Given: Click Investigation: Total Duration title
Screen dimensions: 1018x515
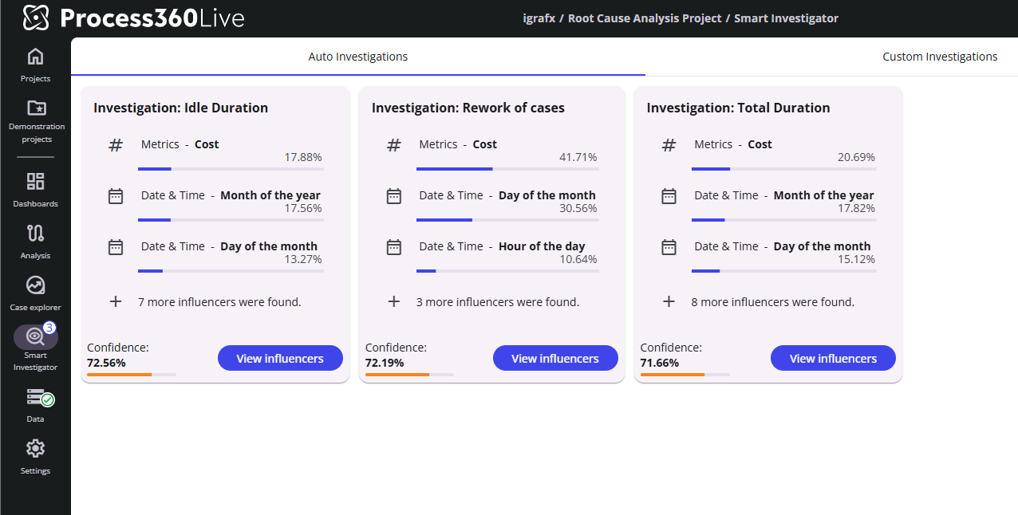Looking at the screenshot, I should [x=739, y=108].
